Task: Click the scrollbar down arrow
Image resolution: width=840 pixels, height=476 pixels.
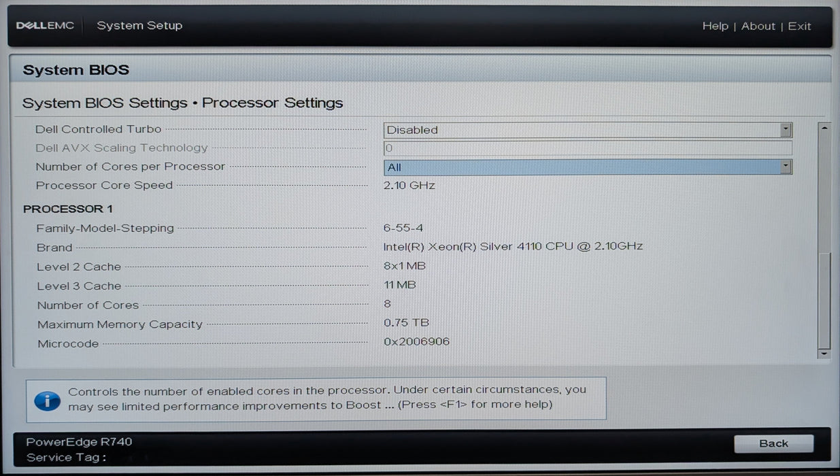Action: click(x=824, y=354)
